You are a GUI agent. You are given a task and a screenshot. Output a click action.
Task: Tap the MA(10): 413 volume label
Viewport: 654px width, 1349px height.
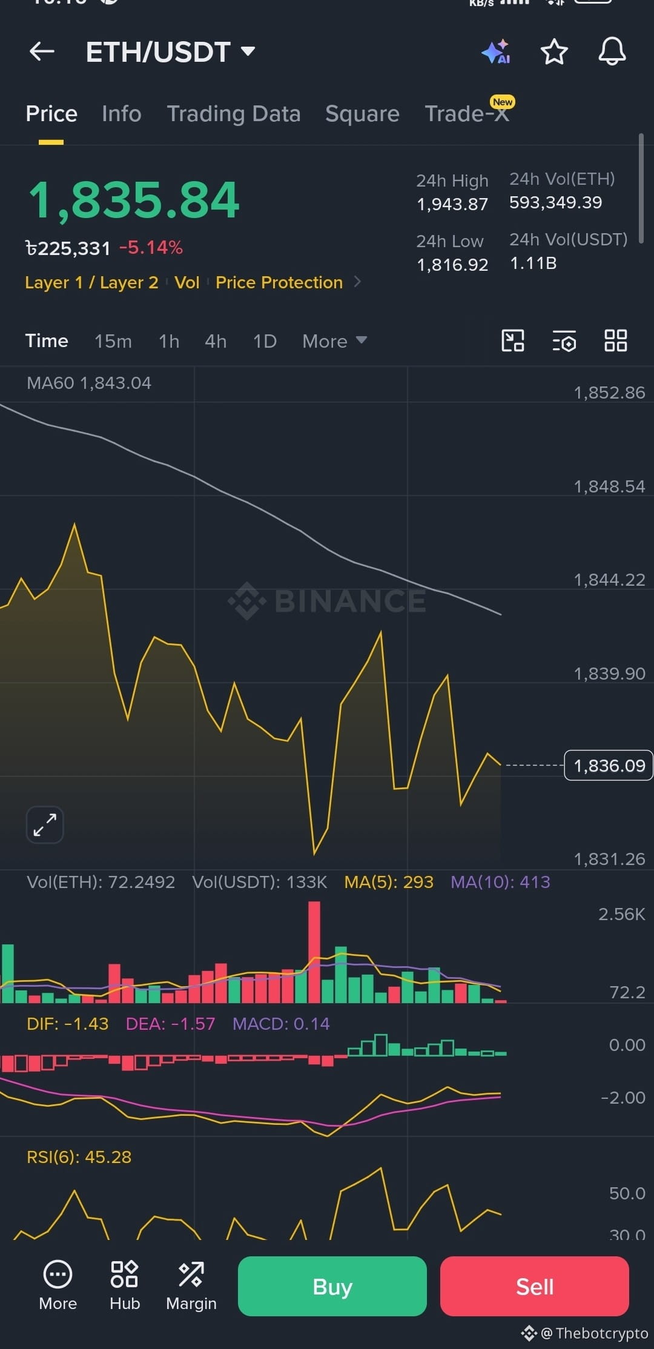(500, 882)
